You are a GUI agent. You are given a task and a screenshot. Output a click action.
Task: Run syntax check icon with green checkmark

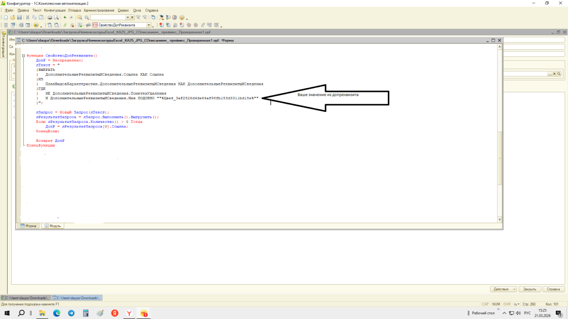pyautogui.click(x=80, y=25)
